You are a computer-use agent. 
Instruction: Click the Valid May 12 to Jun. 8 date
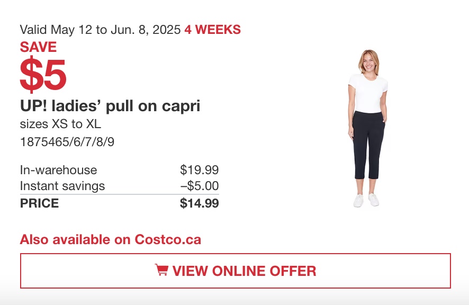tap(100, 30)
